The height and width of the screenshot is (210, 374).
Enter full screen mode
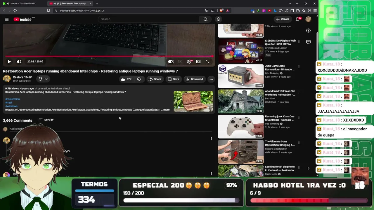tap(207, 62)
